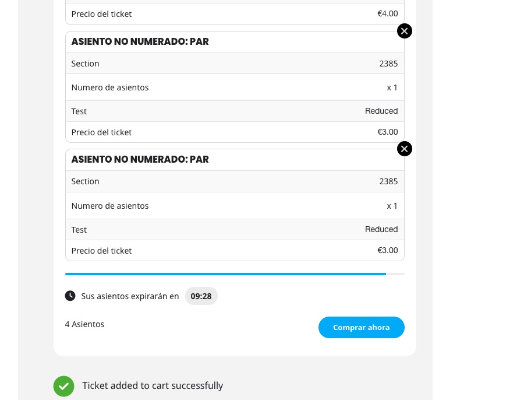Click the 4 Asientos seat count label

point(84,324)
